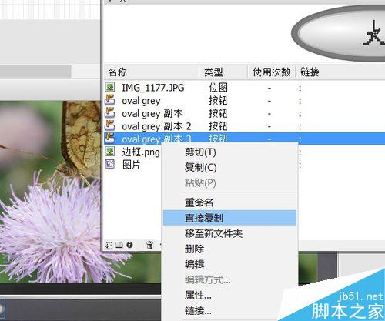Image resolution: width=385 pixels, height=321 pixels.
Task: Select the 边框.png library item name
Action: [141, 152]
